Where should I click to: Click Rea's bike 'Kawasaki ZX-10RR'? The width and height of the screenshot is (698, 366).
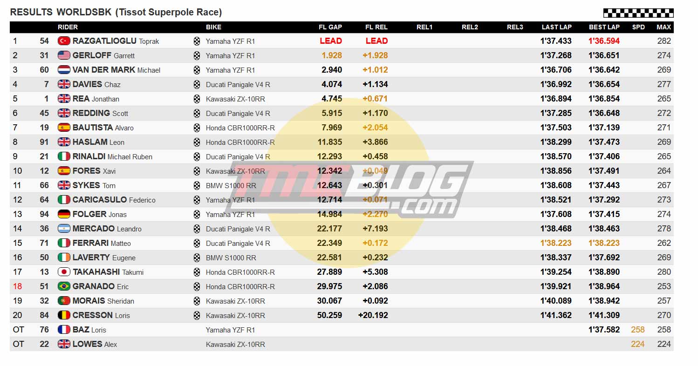(x=235, y=99)
